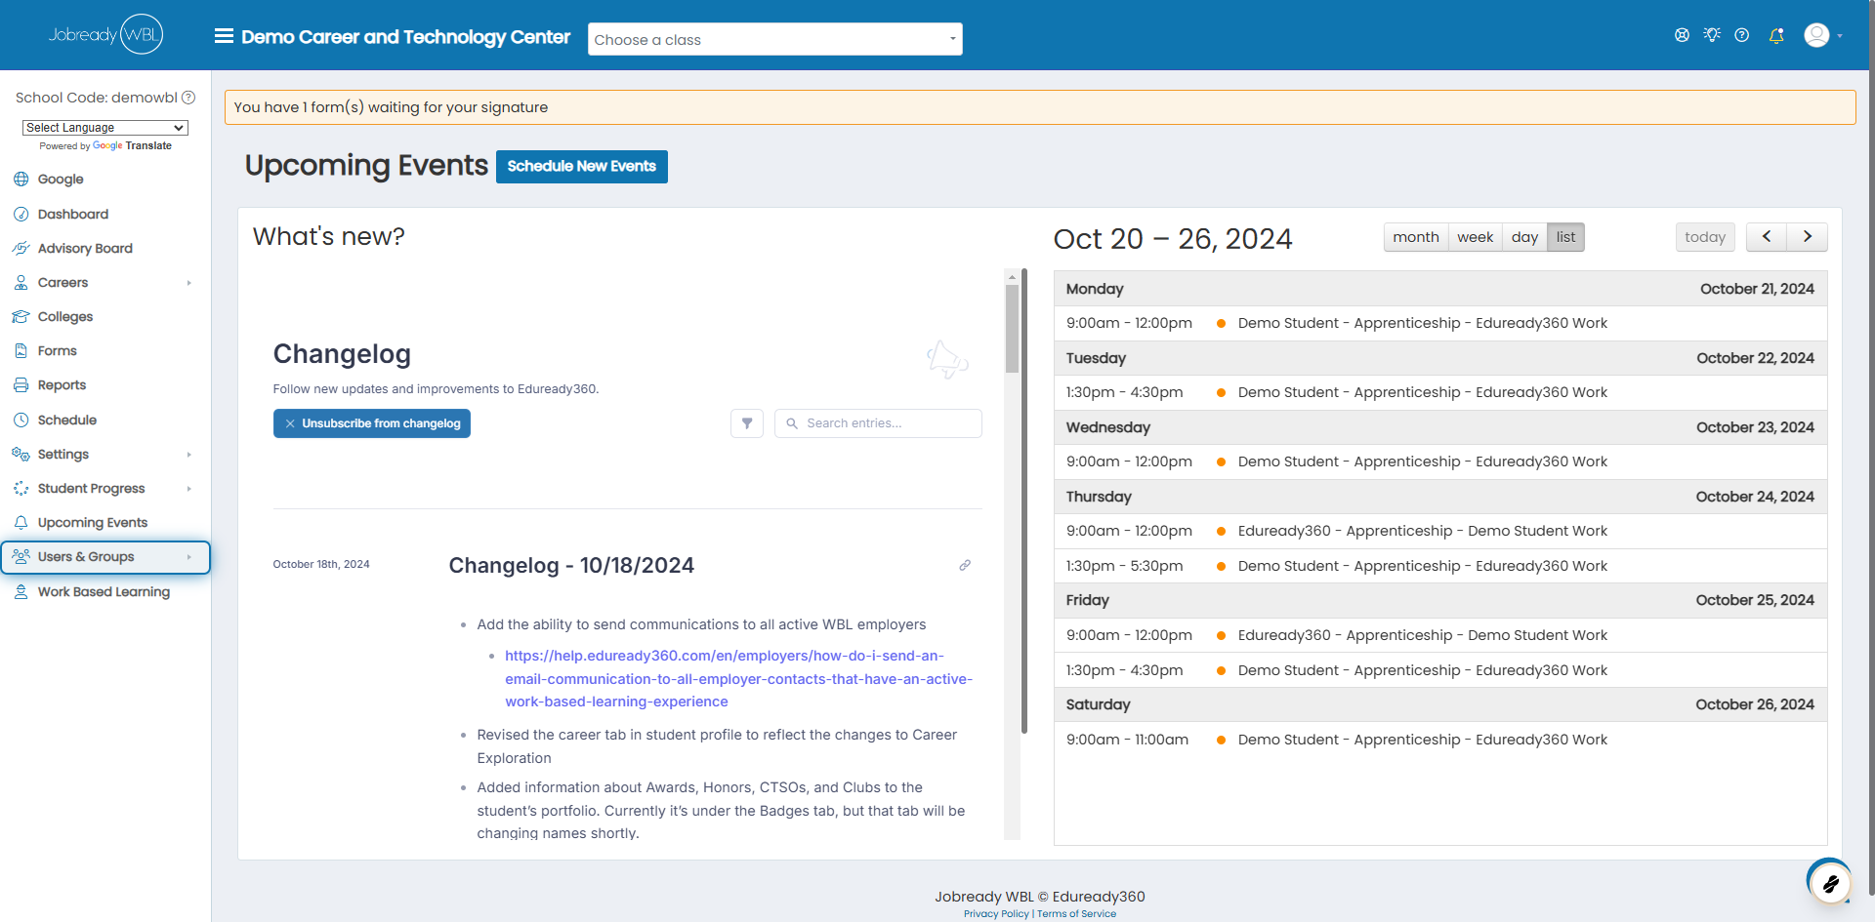This screenshot has height=922, width=1875.
Task: Click the School Code help icon
Action: coord(188,98)
